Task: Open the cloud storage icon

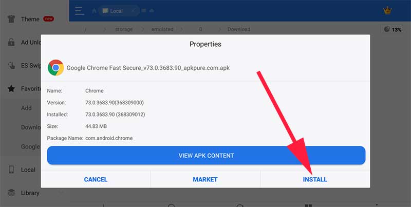Action: click(152, 11)
